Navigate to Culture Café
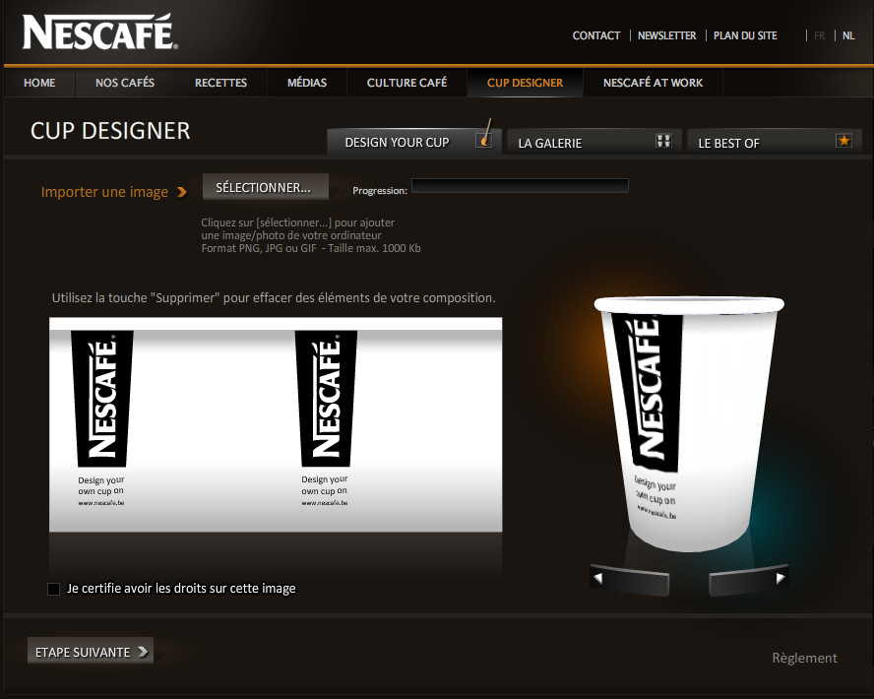 pos(406,83)
